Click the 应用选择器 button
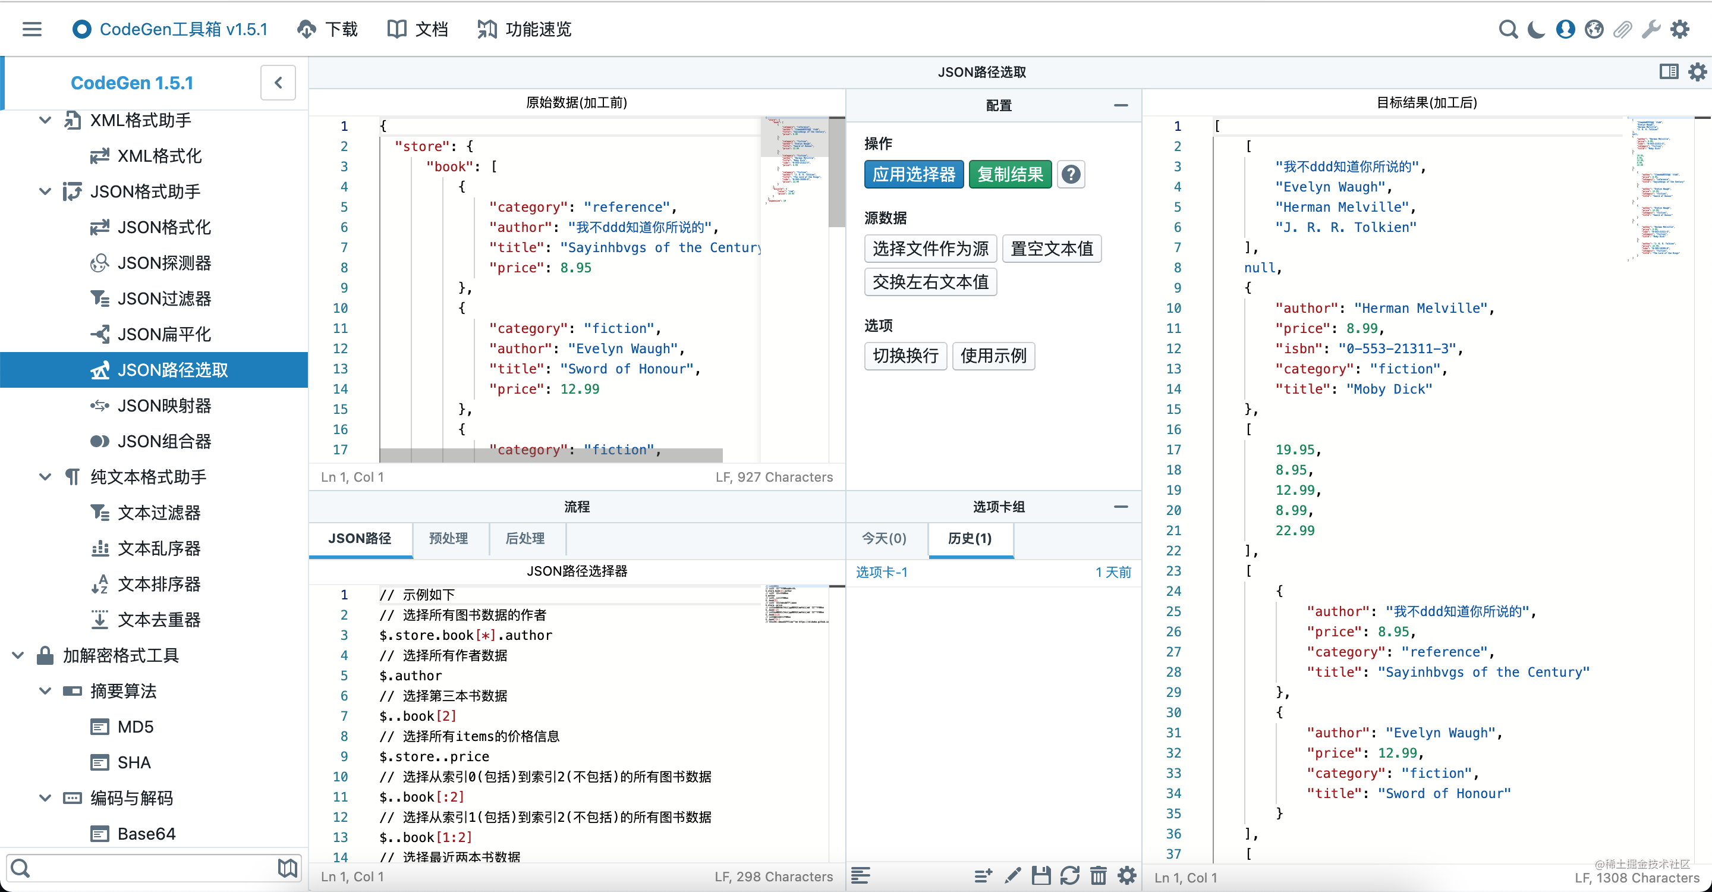The height and width of the screenshot is (892, 1712). click(913, 174)
